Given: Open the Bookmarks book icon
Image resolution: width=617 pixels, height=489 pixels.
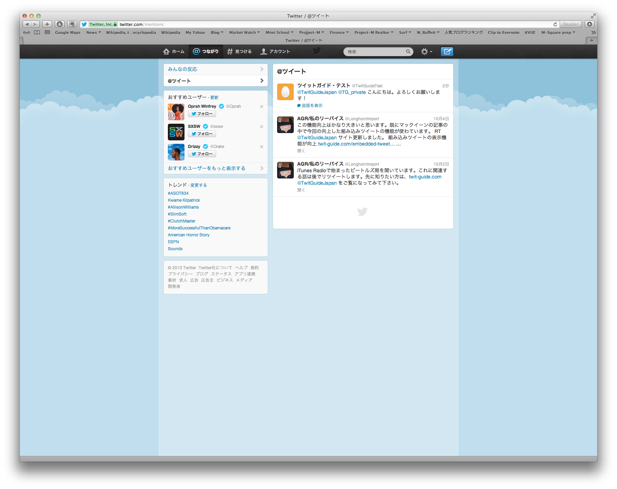Looking at the screenshot, I should (x=37, y=33).
